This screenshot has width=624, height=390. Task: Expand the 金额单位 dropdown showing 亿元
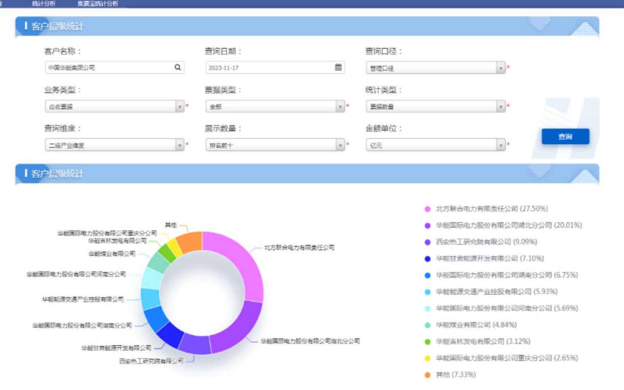pos(435,145)
